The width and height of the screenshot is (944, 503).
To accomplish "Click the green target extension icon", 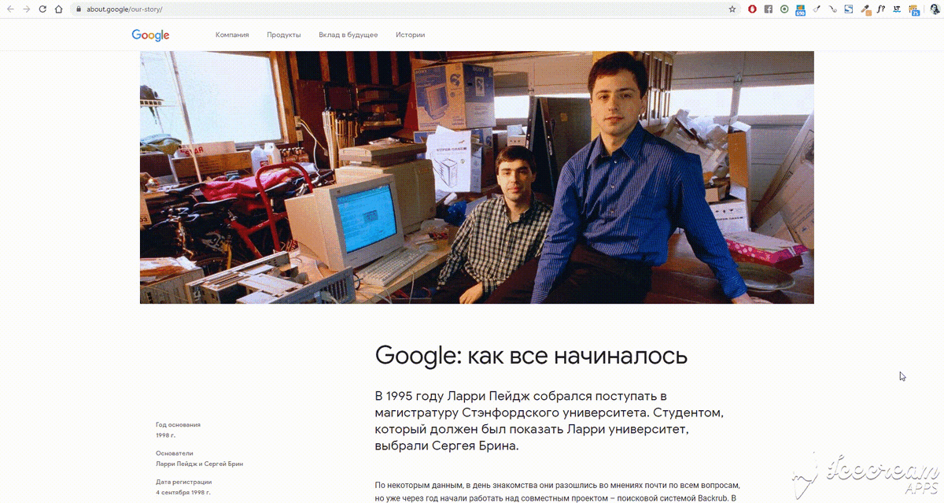I will (x=784, y=9).
